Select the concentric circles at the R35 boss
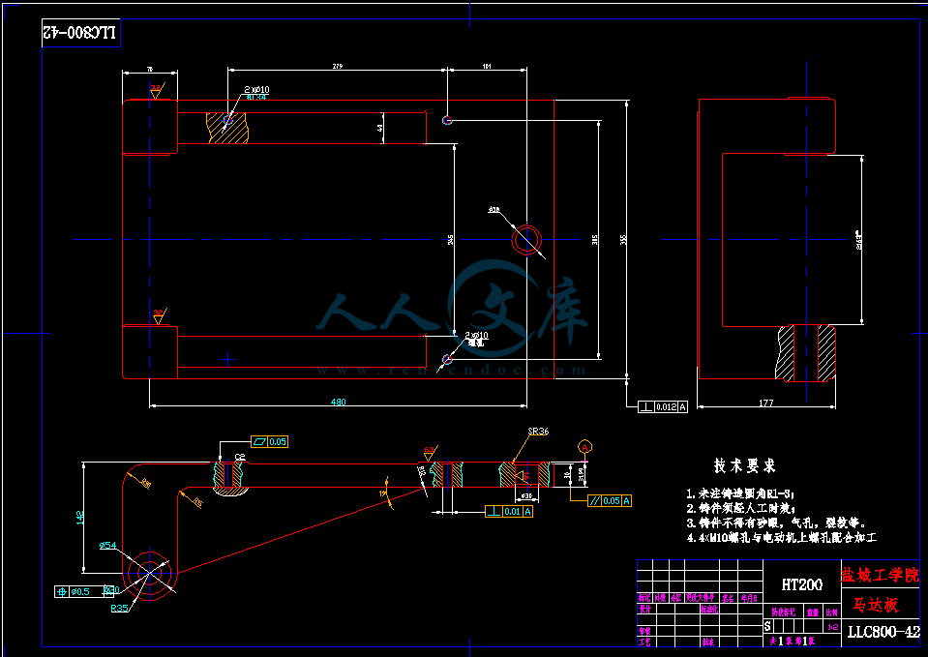 pyautogui.click(x=150, y=573)
